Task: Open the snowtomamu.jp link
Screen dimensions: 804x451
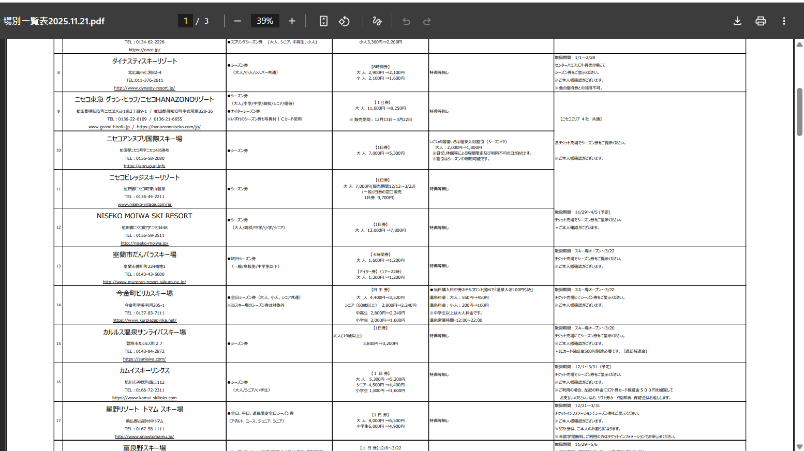Action: coord(144,437)
